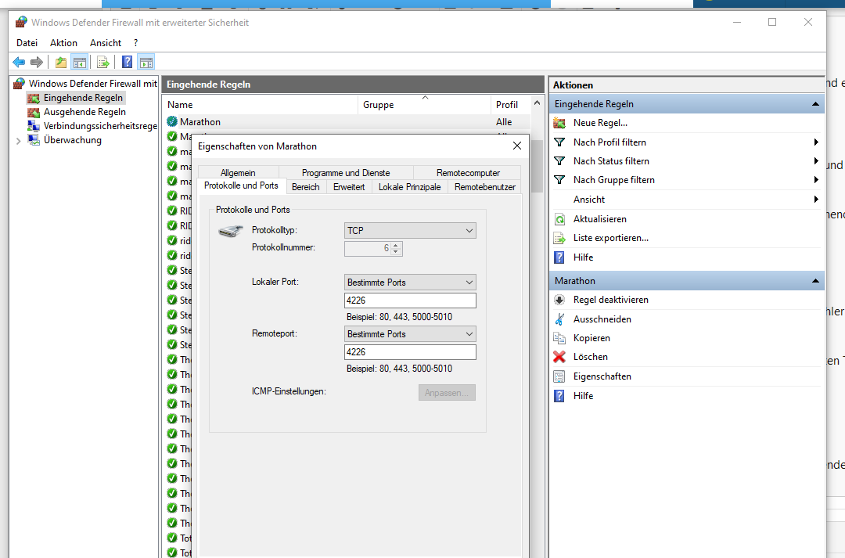This screenshot has width=845, height=558.
Task: Open the Lokaler Port Bestimmte Ports dropdown
Action: tap(410, 283)
